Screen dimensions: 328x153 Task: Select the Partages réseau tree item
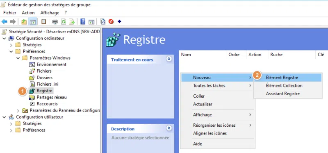point(52,97)
